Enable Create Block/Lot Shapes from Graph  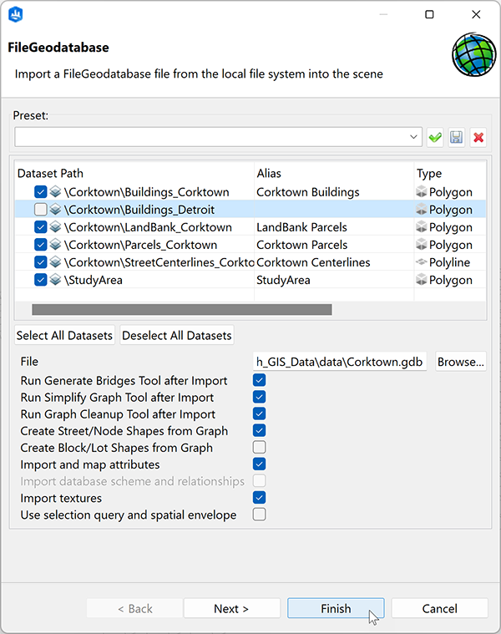(x=260, y=447)
